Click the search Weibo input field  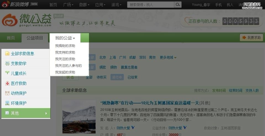point(151,5)
